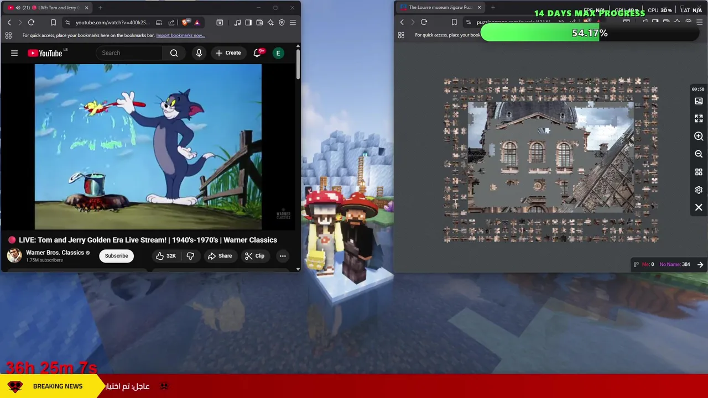The height and width of the screenshot is (398, 708).
Task: Go back in the puzzle browser window
Action: 402,22
